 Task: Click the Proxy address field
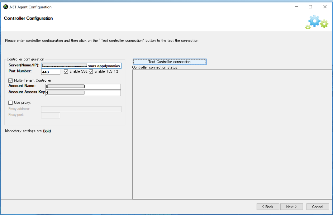(81, 109)
